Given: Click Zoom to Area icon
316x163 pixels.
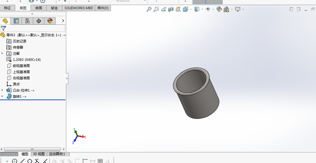Looking at the screenshot, I should tap(156, 9).
